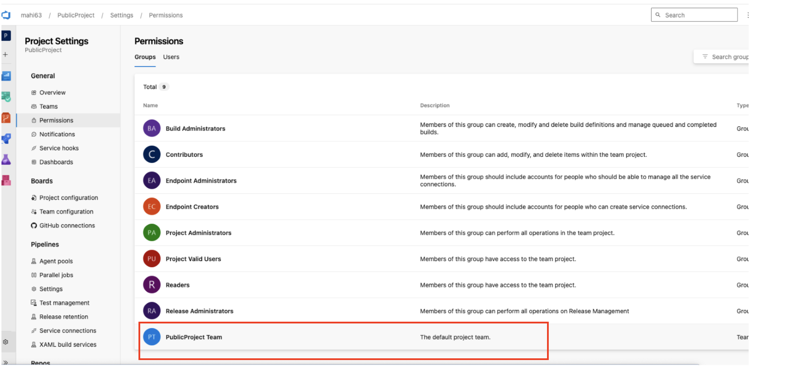
Task: Open Notifications settings
Action: 57,134
